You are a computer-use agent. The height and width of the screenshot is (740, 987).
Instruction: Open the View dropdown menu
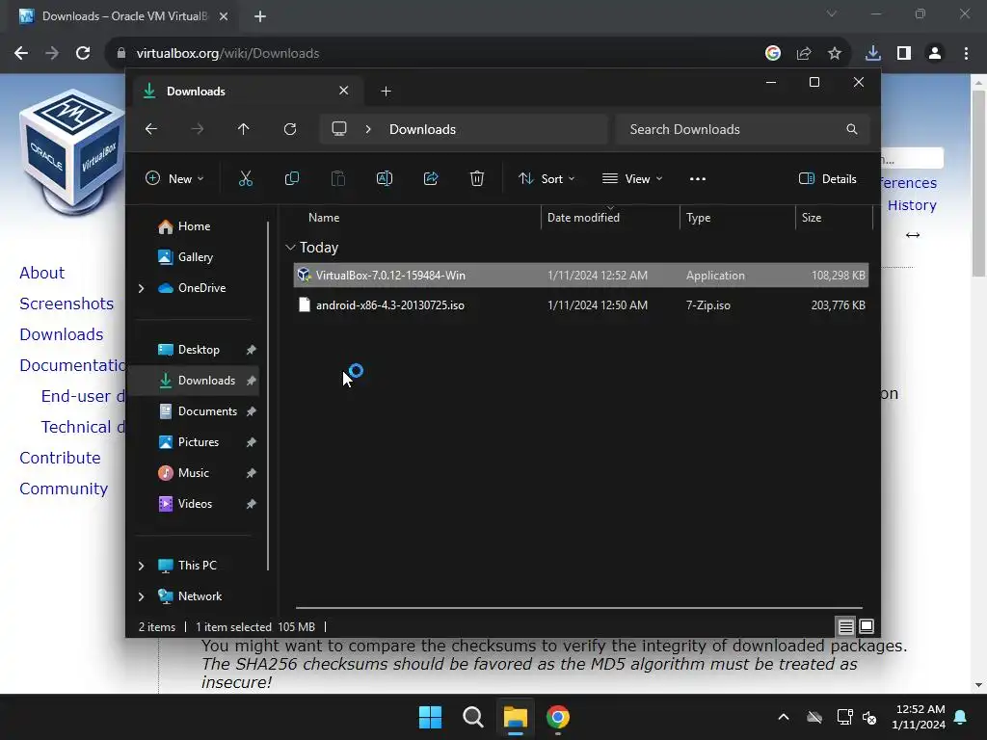632,178
